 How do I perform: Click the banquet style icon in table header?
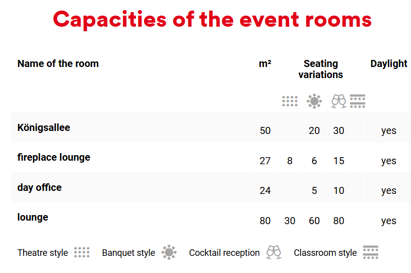[314, 101]
